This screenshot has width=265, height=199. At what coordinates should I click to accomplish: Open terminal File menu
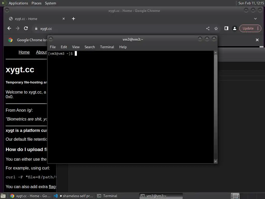53,47
